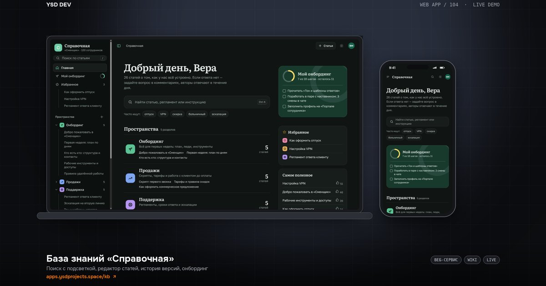Image resolution: width=546 pixels, height=286 pixels.
Task: Select the VPN search tag on desktop
Action: pyautogui.click(x=163, y=114)
